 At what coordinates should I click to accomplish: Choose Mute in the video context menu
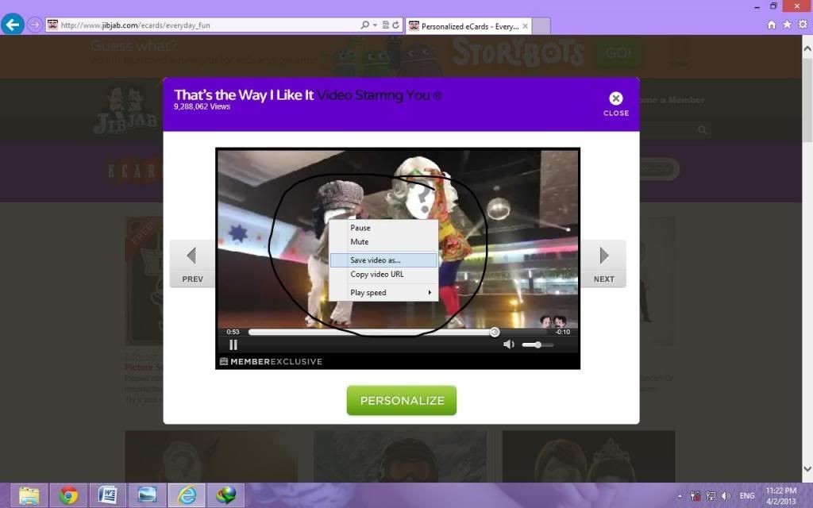[x=384, y=241]
